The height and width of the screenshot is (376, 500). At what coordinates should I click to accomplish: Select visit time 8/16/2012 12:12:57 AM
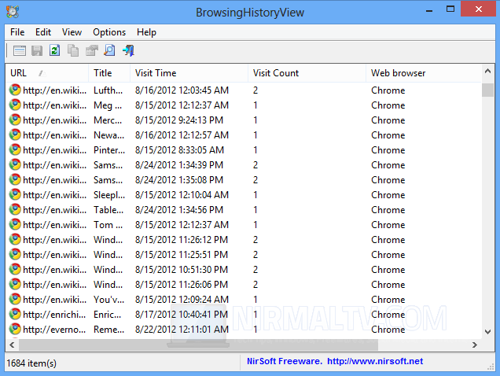point(182,135)
